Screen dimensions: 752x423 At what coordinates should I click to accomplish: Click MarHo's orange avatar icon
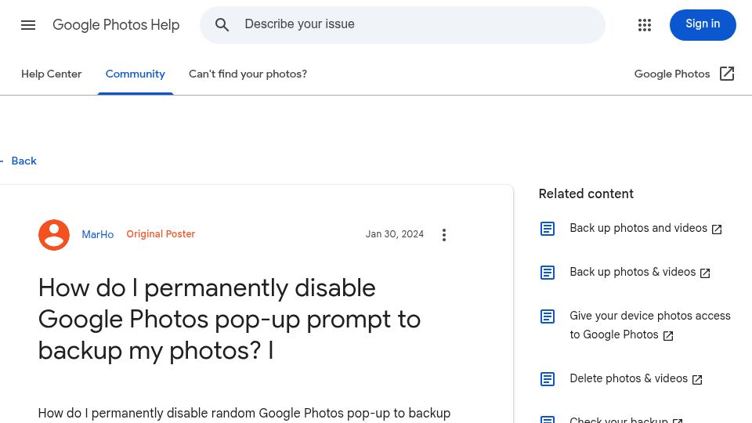[x=54, y=234]
